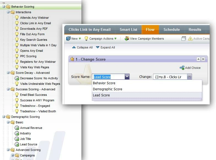The width and height of the screenshot is (216, 160).
Task: Click the lightbulb icon beside Downloads Any PDF
Action: click(x=17, y=29)
